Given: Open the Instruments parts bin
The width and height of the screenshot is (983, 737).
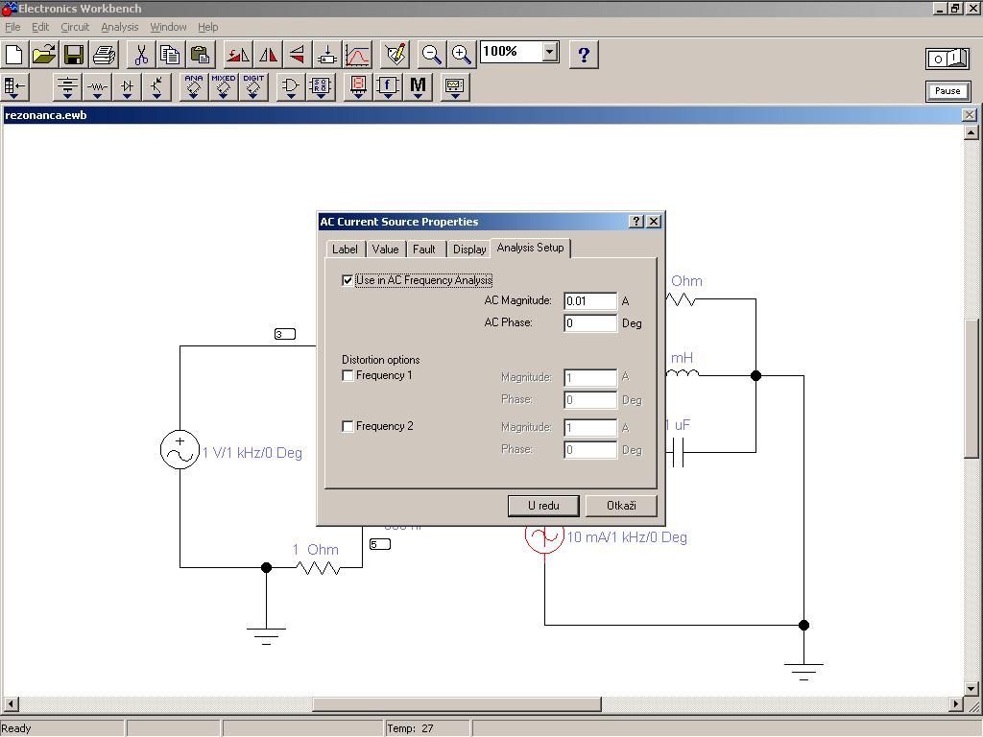Looking at the screenshot, I should tap(454, 87).
